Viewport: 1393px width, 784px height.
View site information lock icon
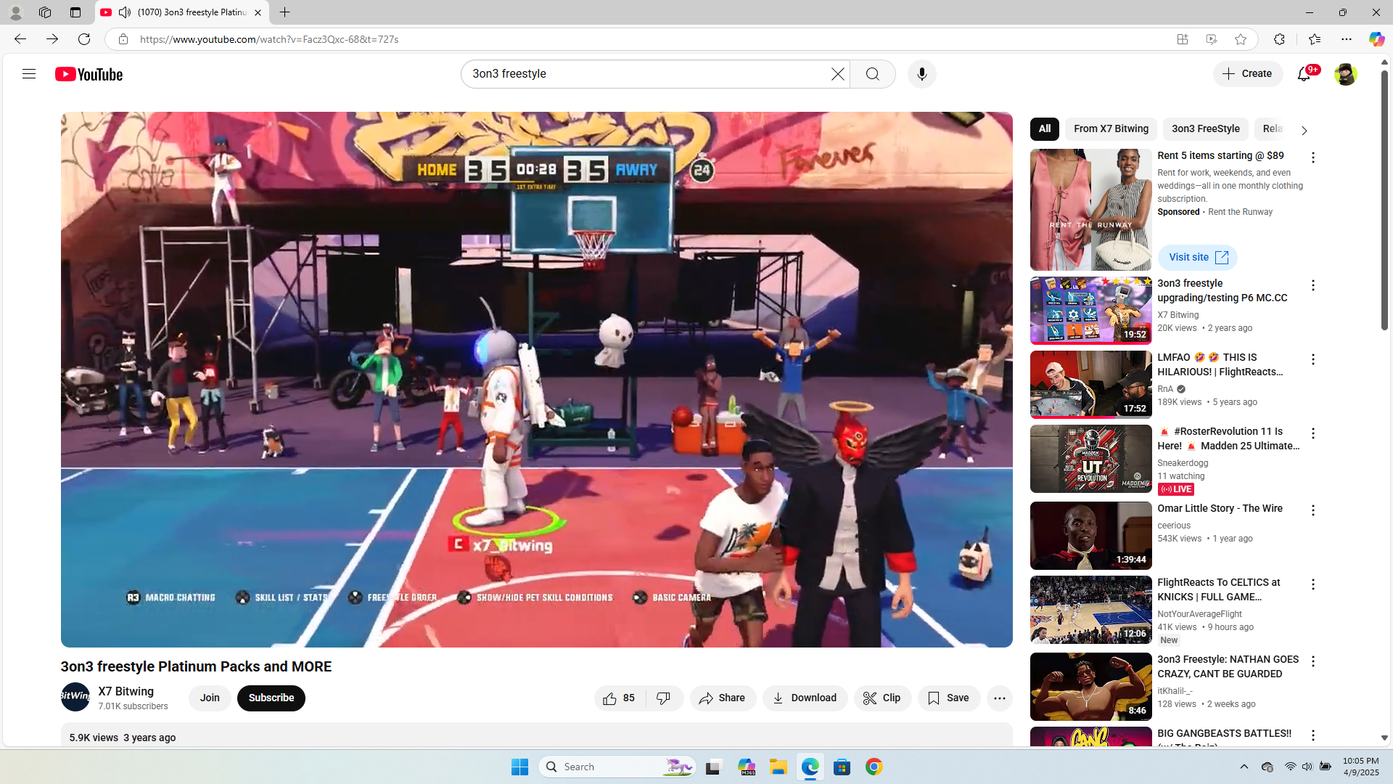click(123, 39)
